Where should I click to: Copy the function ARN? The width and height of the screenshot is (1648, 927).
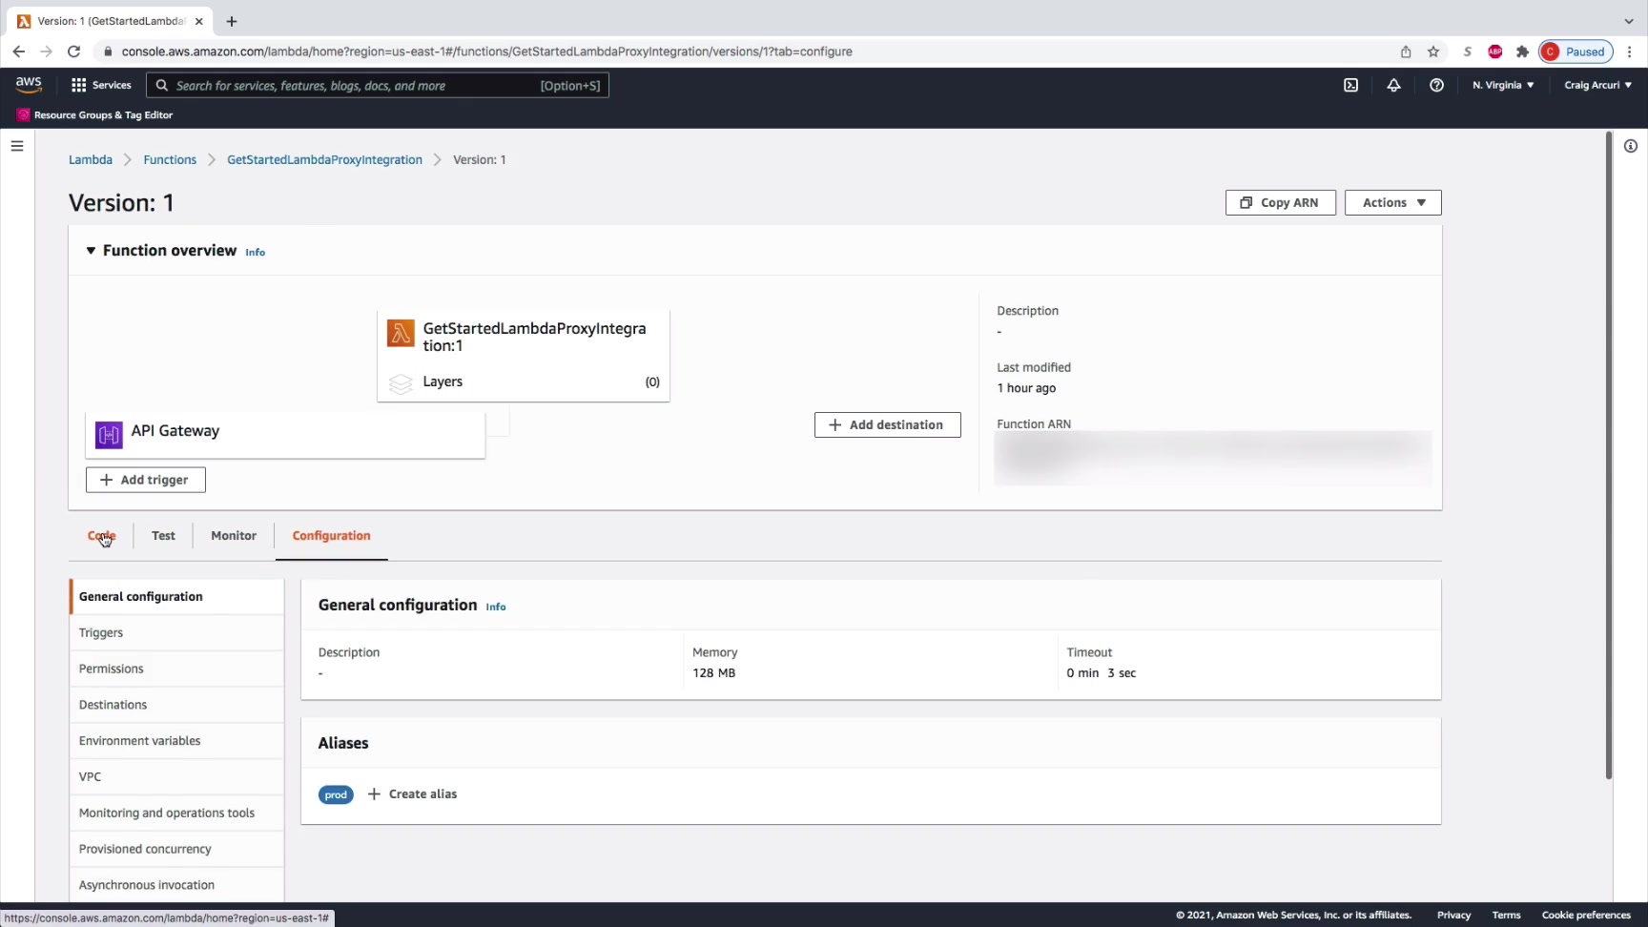[x=1280, y=202]
